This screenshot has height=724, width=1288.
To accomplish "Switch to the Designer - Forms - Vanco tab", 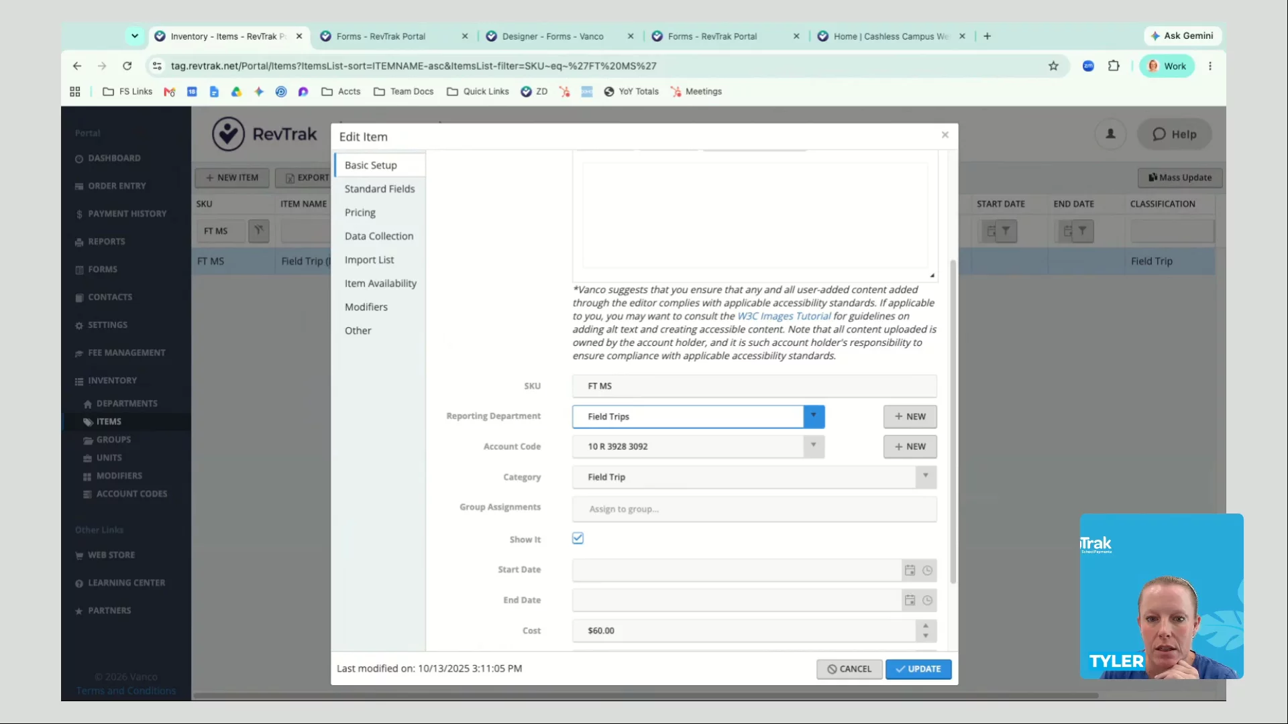I will [559, 36].
